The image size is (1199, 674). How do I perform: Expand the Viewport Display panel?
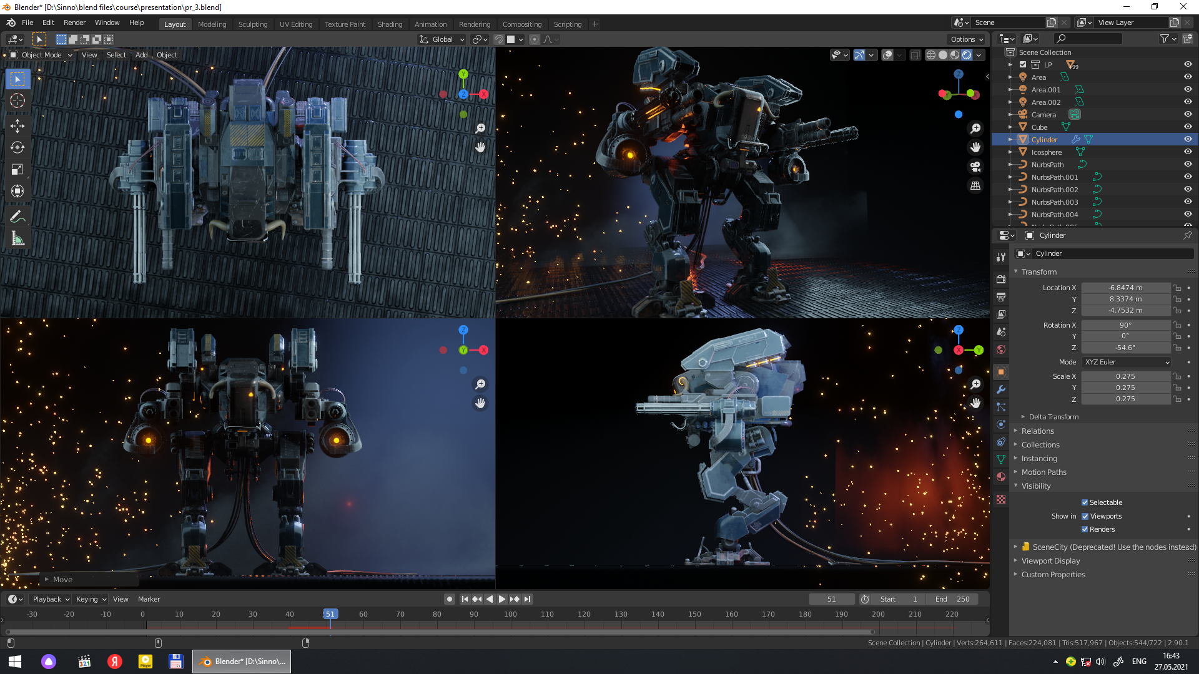coord(1050,561)
